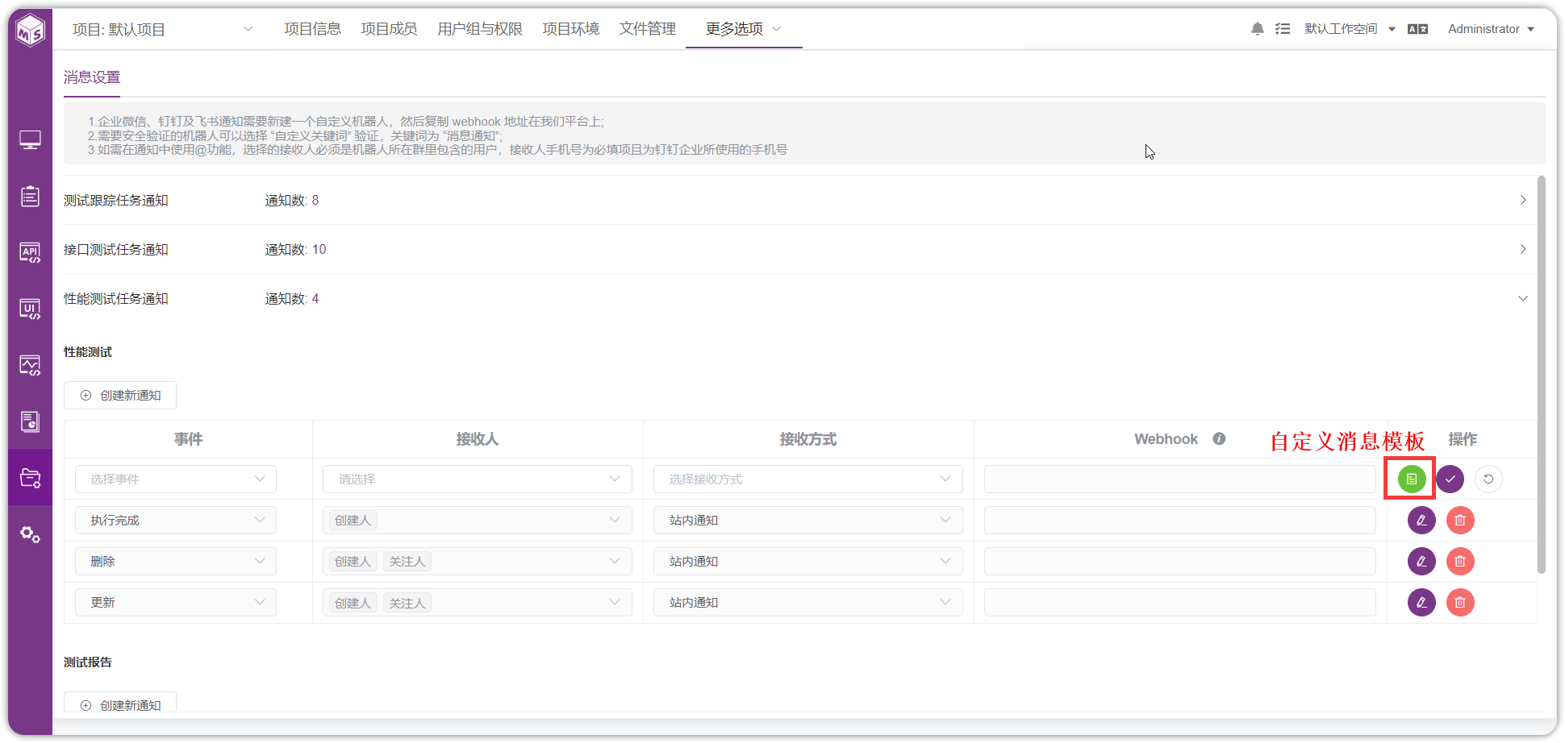Open the test tracking clipboard sidebar icon

[30, 196]
